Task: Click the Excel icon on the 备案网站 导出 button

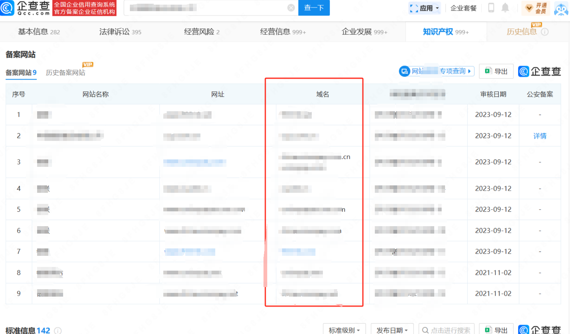Action: 488,71
